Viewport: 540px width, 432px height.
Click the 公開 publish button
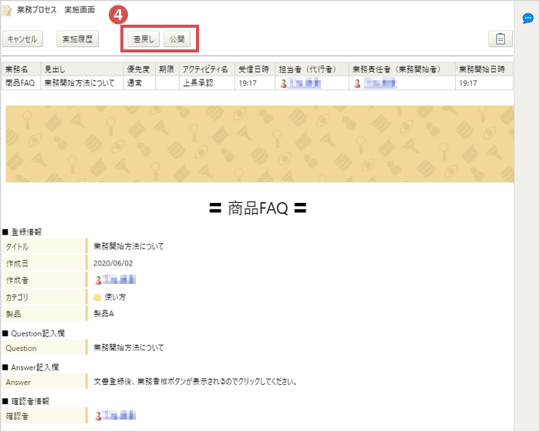click(177, 39)
